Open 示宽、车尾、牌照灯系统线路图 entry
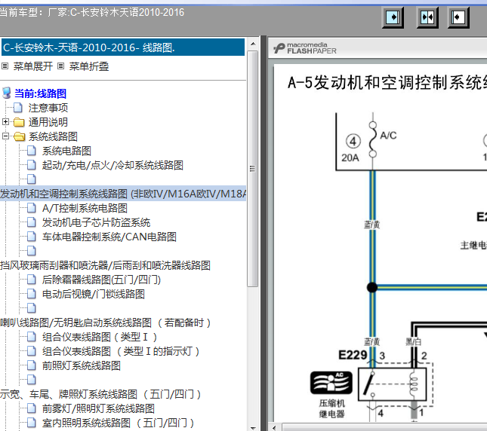Image resolution: width=487 pixels, height=431 pixels. 100,394
